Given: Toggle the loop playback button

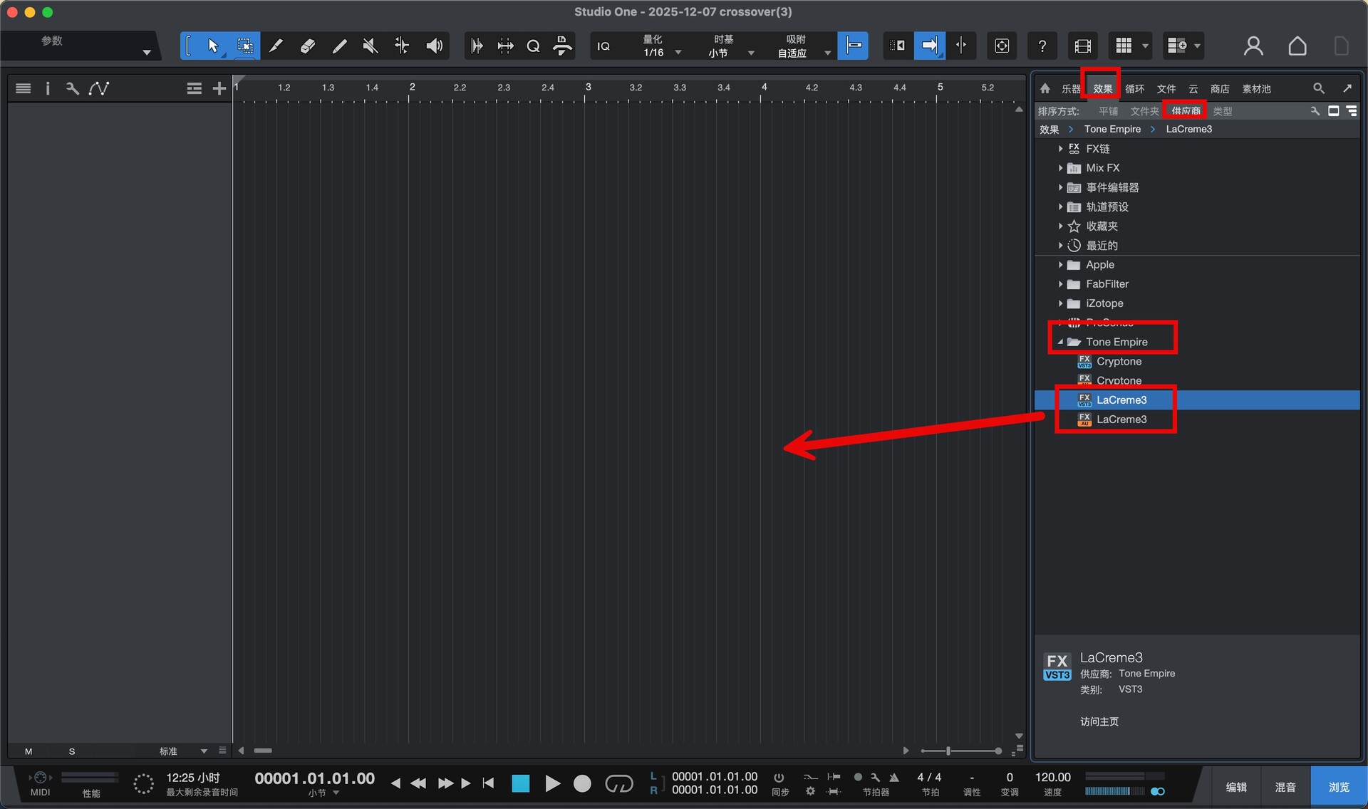Looking at the screenshot, I should 618,783.
